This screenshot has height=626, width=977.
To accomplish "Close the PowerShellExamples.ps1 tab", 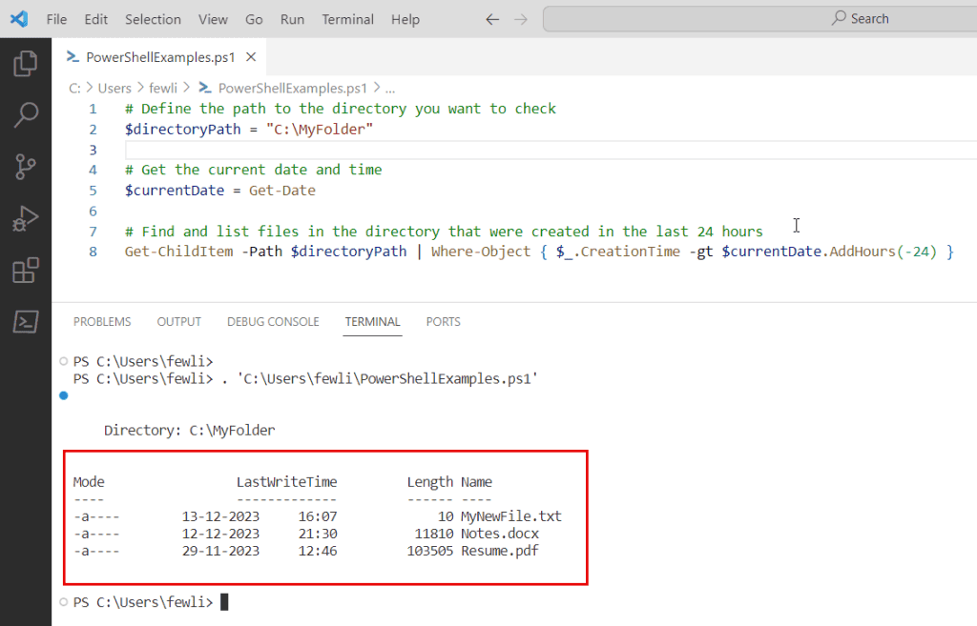I will tap(251, 56).
